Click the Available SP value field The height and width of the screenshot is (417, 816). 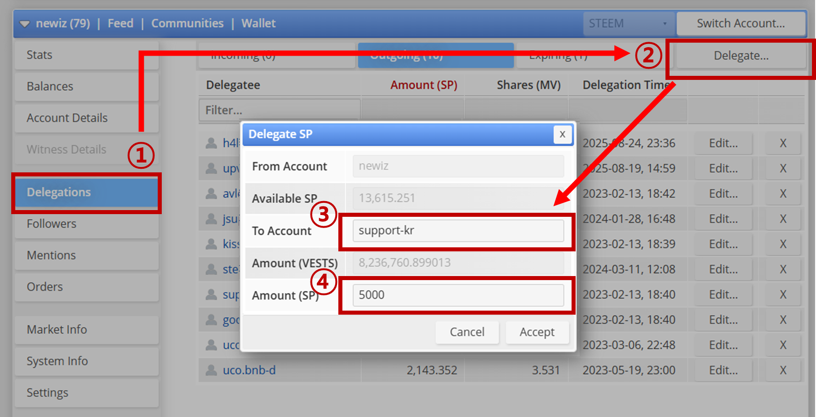tap(458, 198)
